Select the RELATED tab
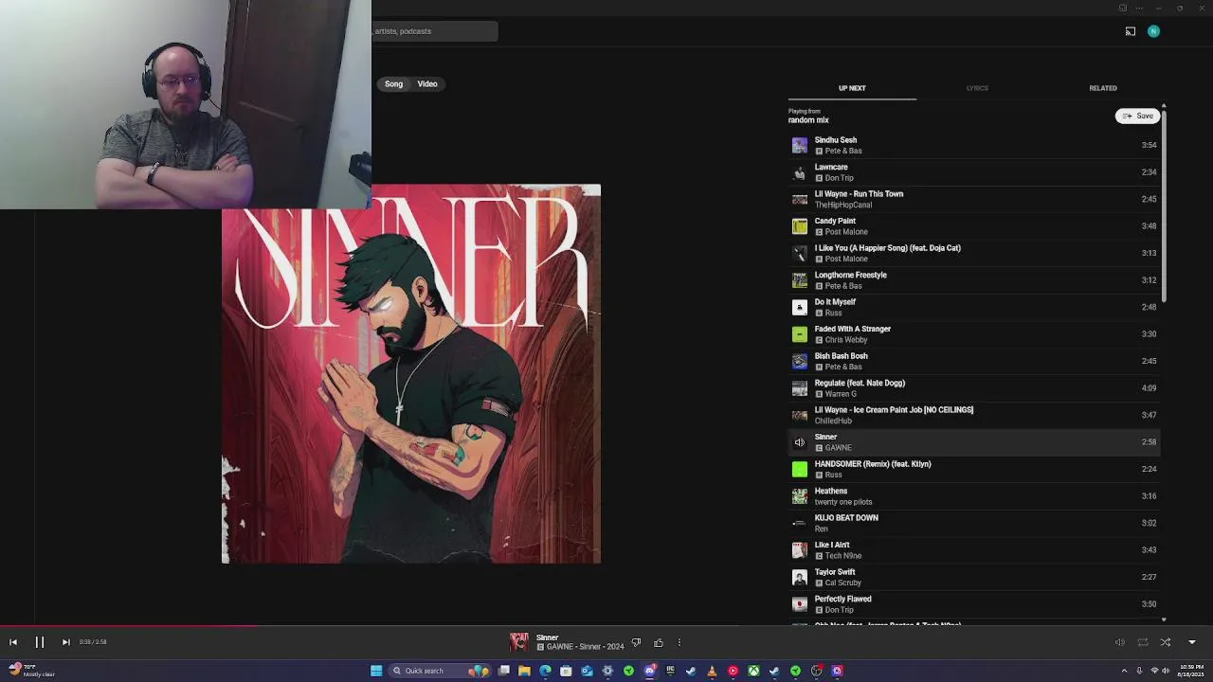Image resolution: width=1213 pixels, height=682 pixels. coord(1102,88)
